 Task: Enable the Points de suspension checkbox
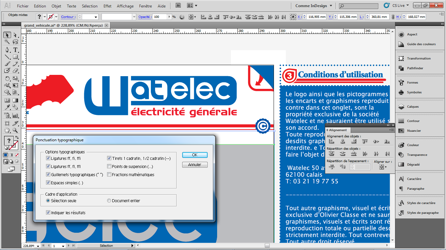coord(109,167)
